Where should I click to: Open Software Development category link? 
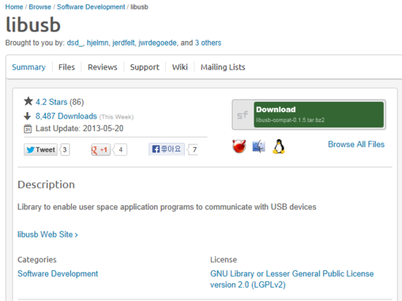click(58, 274)
